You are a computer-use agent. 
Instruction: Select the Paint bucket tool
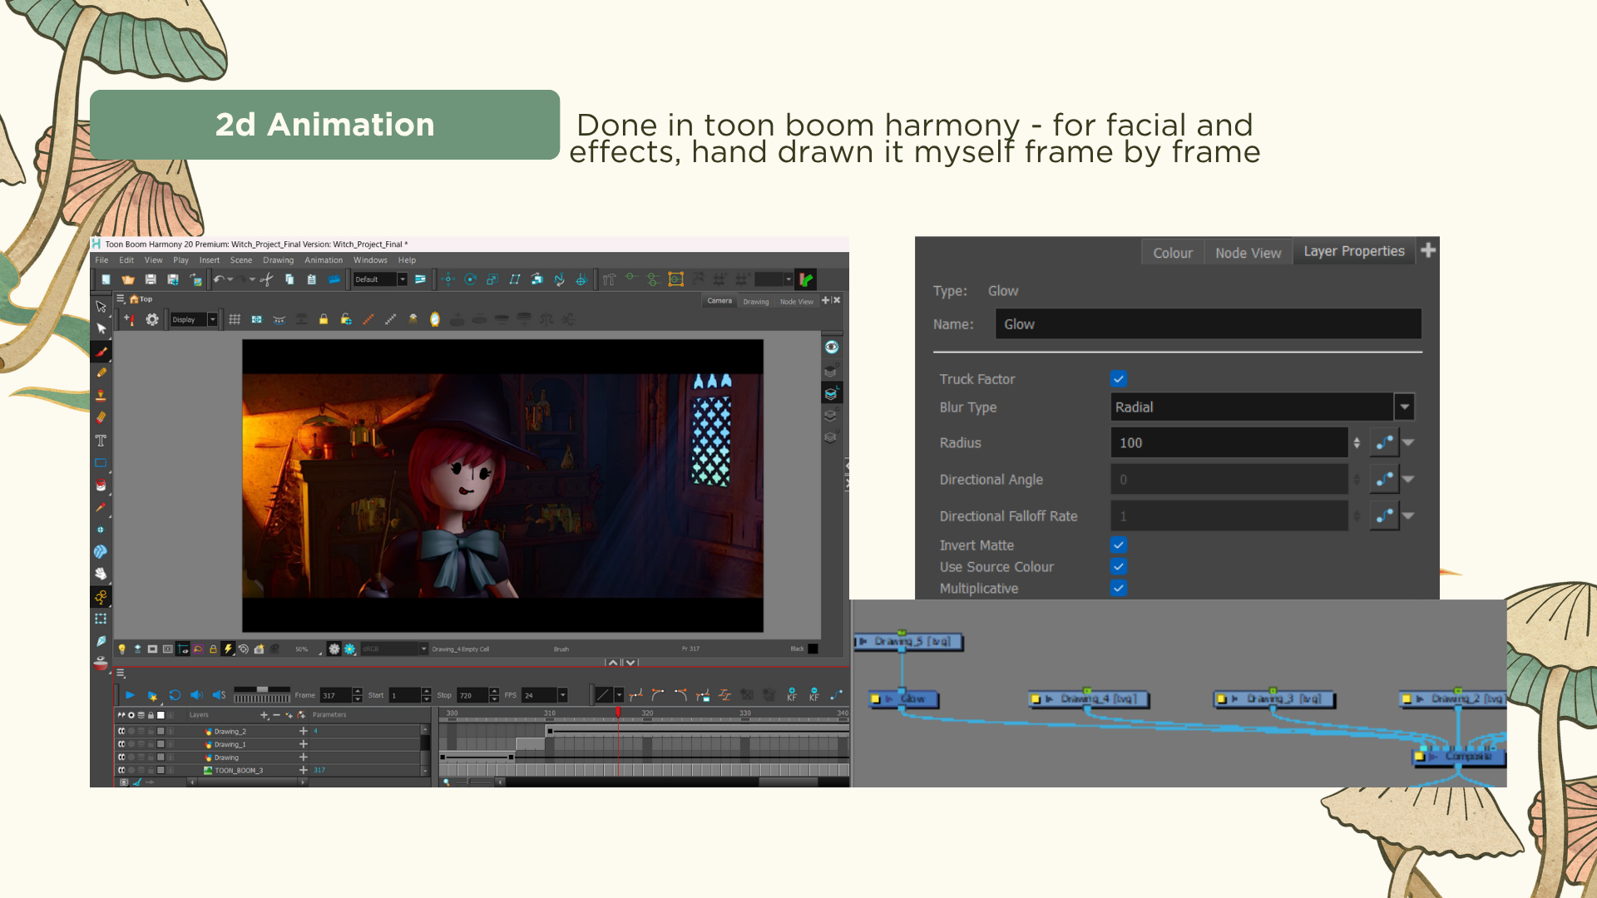pos(101,485)
